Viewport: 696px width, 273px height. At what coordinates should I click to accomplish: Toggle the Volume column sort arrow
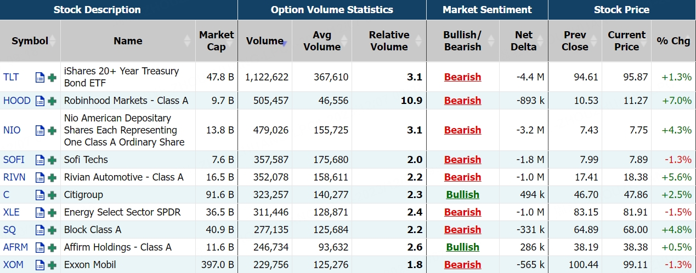tap(285, 43)
